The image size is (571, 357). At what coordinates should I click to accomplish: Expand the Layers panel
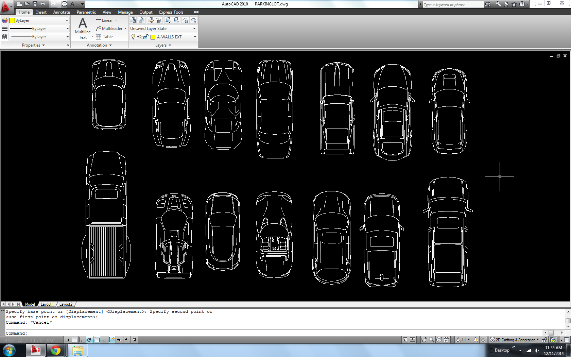point(163,45)
